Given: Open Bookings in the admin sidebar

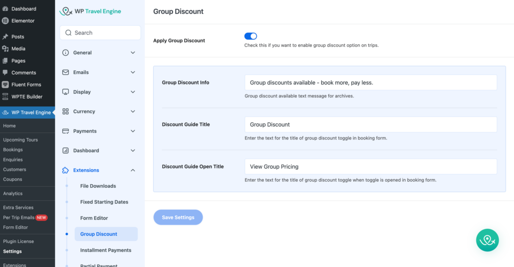Looking at the screenshot, I should point(13,150).
